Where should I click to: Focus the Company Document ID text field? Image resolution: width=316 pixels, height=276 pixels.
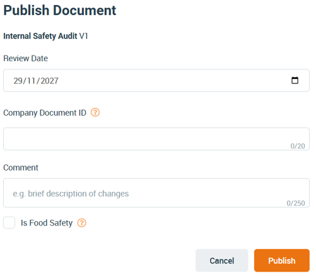pos(156,139)
